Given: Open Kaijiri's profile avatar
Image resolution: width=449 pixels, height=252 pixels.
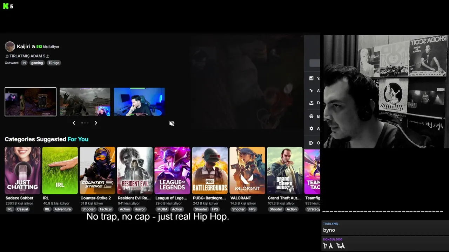Looking at the screenshot, I should click(x=10, y=47).
